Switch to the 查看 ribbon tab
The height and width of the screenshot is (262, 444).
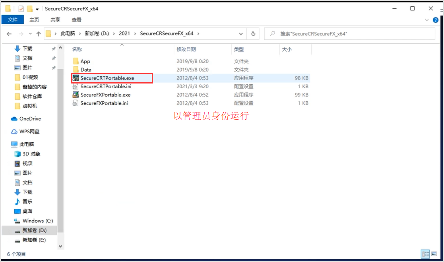point(76,19)
